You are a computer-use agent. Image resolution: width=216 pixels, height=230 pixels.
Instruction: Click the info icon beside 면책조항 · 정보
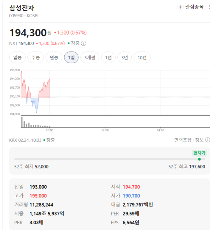[x=208, y=140]
